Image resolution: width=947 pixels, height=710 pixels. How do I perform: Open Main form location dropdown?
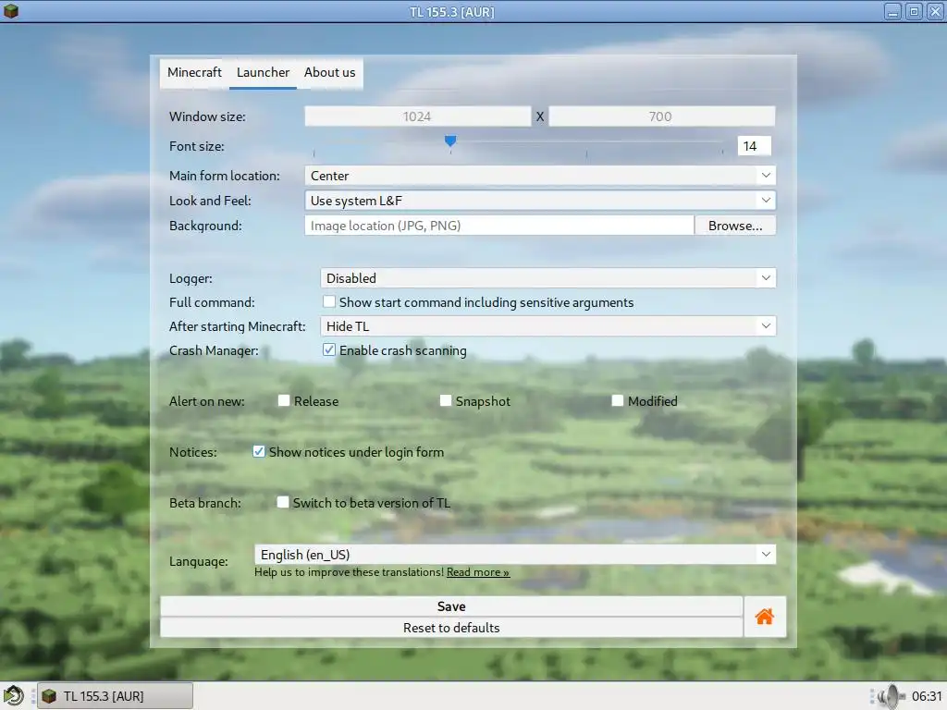tap(540, 176)
